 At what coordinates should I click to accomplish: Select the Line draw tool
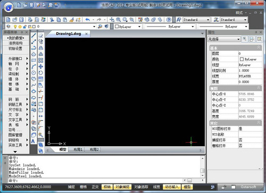point(34,36)
